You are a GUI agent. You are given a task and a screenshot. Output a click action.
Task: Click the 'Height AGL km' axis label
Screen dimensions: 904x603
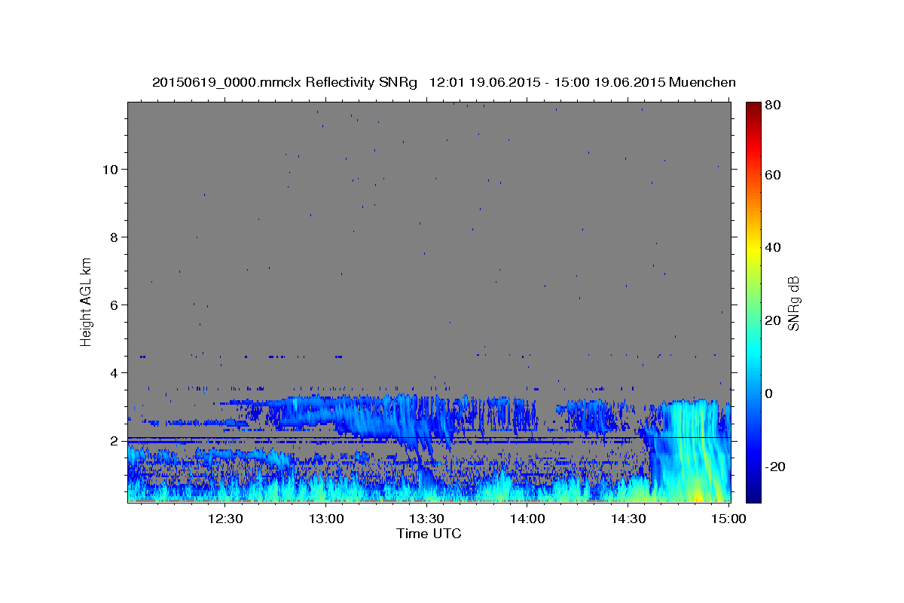[87, 301]
